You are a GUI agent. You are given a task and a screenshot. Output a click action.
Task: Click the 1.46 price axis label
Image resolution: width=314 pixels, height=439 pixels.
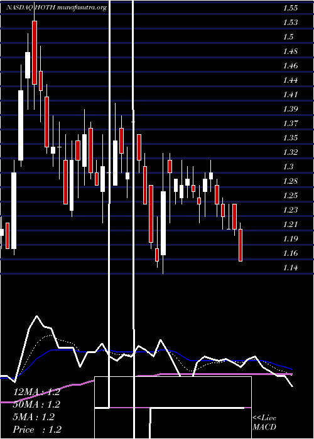click(x=290, y=66)
